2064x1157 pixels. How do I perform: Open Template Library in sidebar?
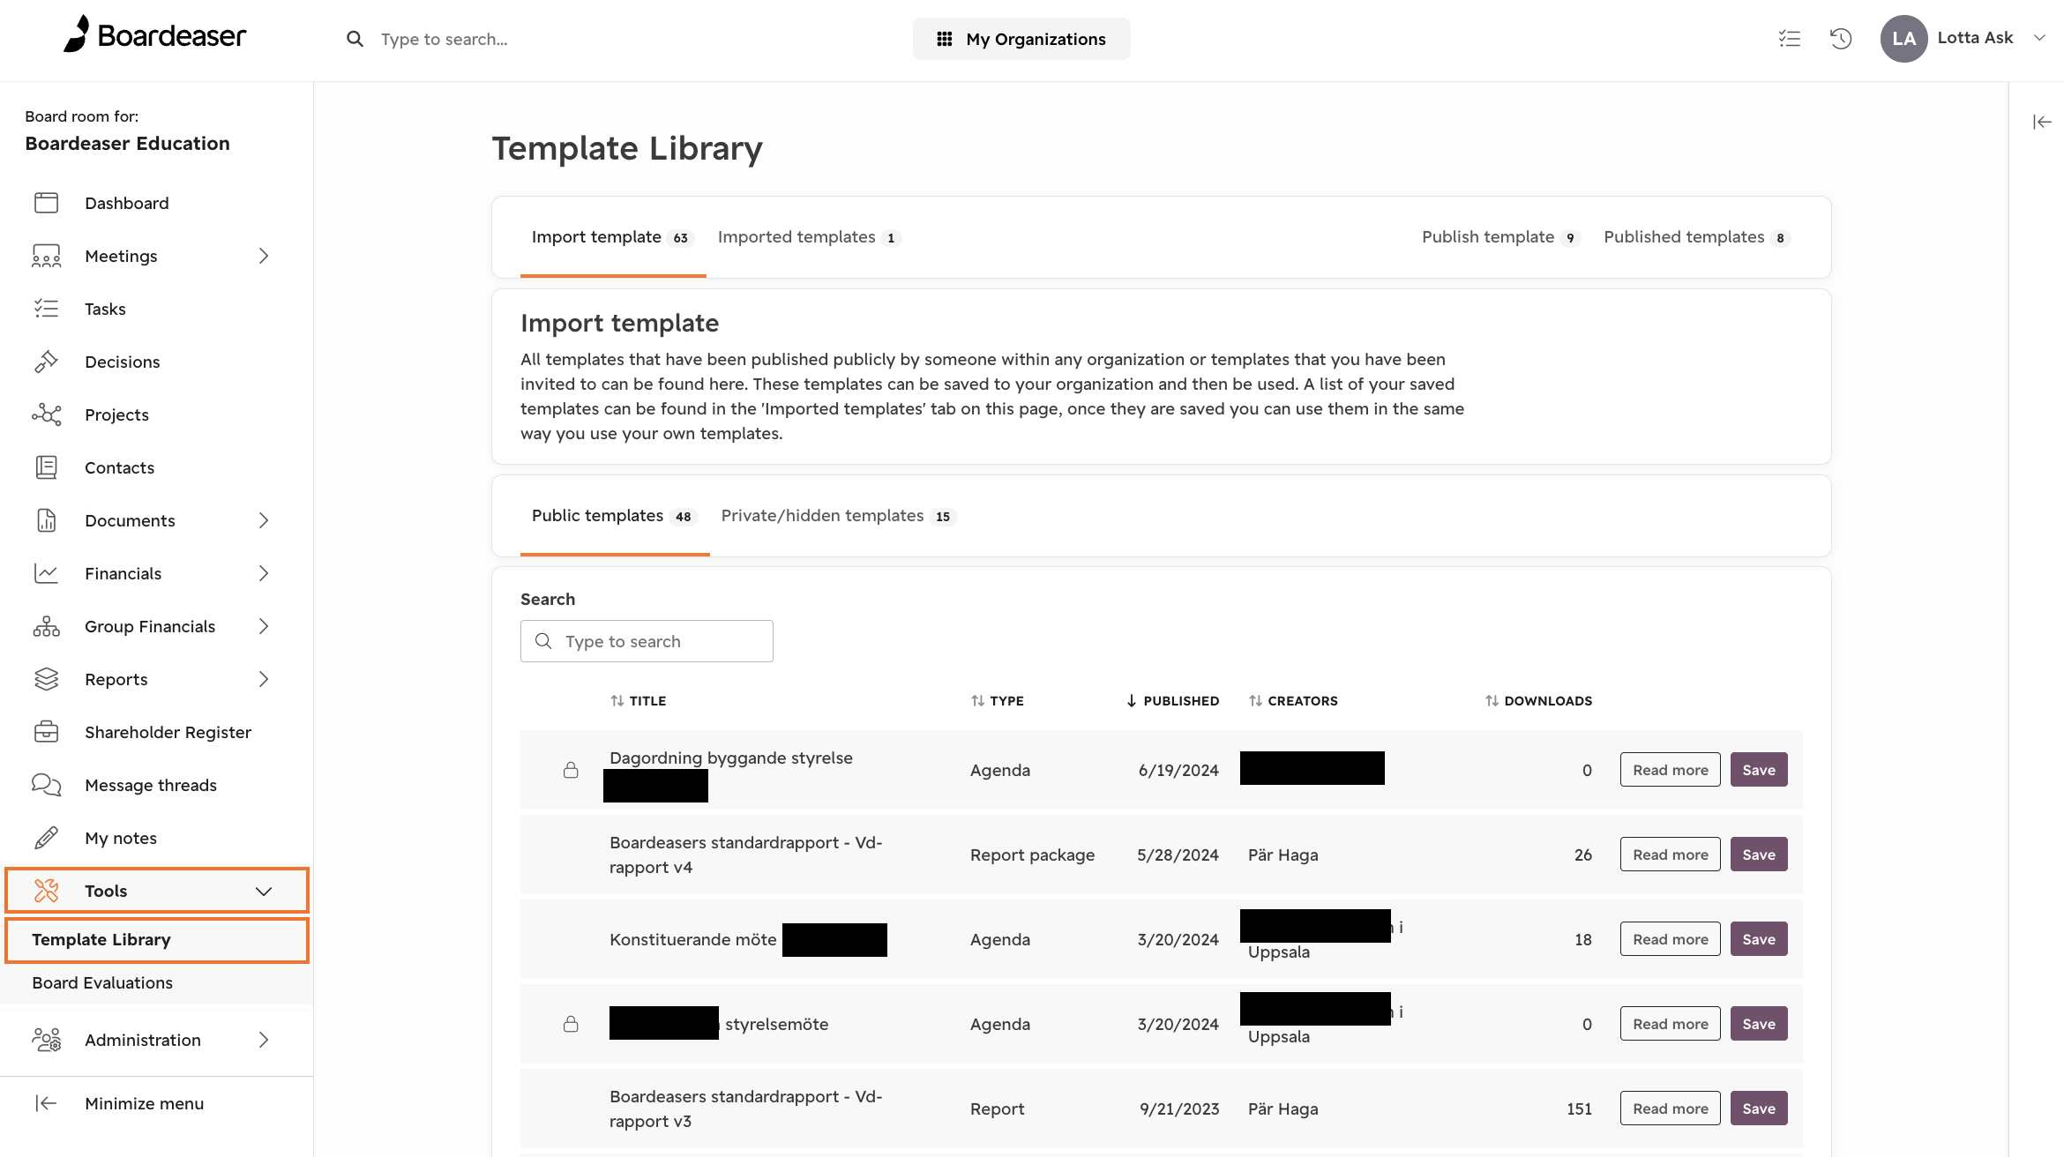[x=157, y=940]
